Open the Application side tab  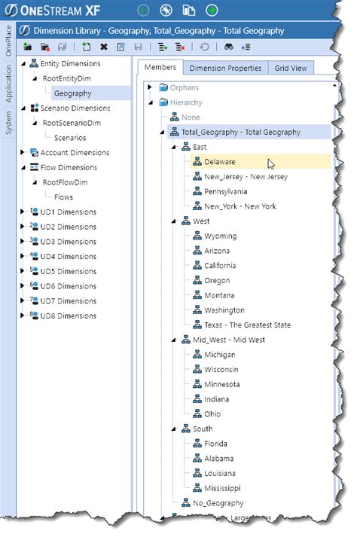[x=8, y=84]
